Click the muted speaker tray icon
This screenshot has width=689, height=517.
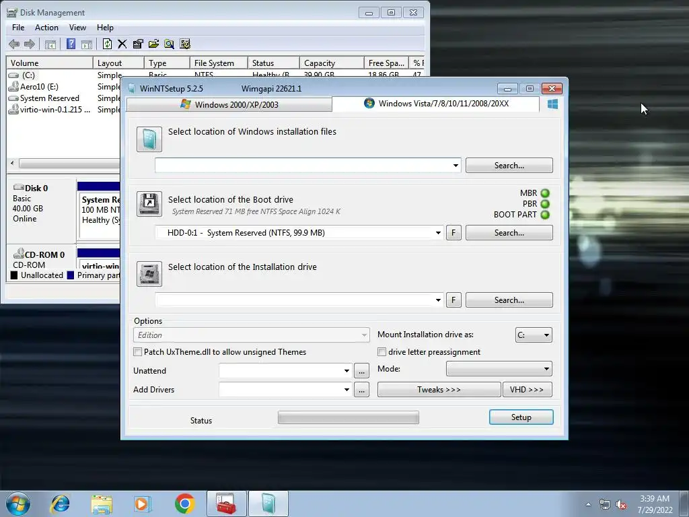[621, 505]
